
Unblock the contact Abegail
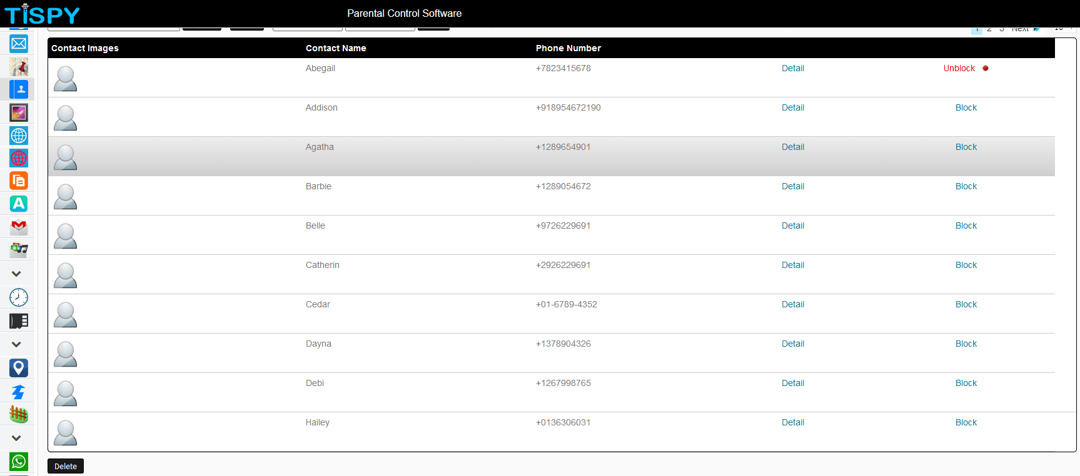pyautogui.click(x=959, y=68)
